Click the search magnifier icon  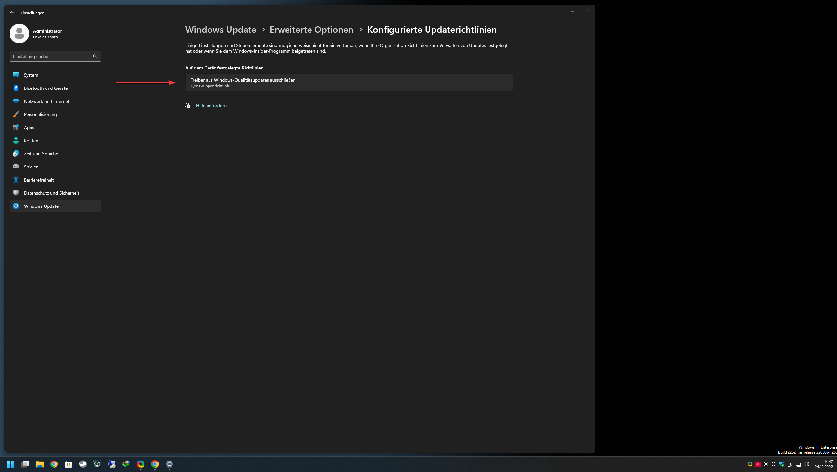[95, 56]
